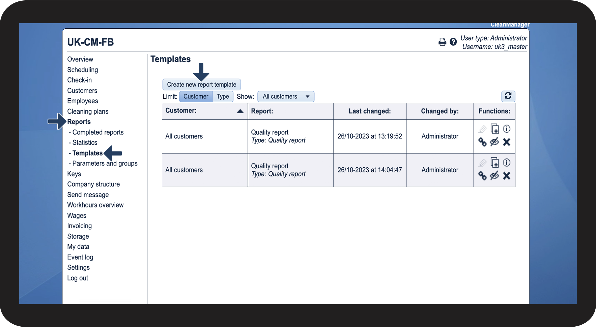Set Limit to Customer
The width and height of the screenshot is (596, 327).
click(196, 97)
